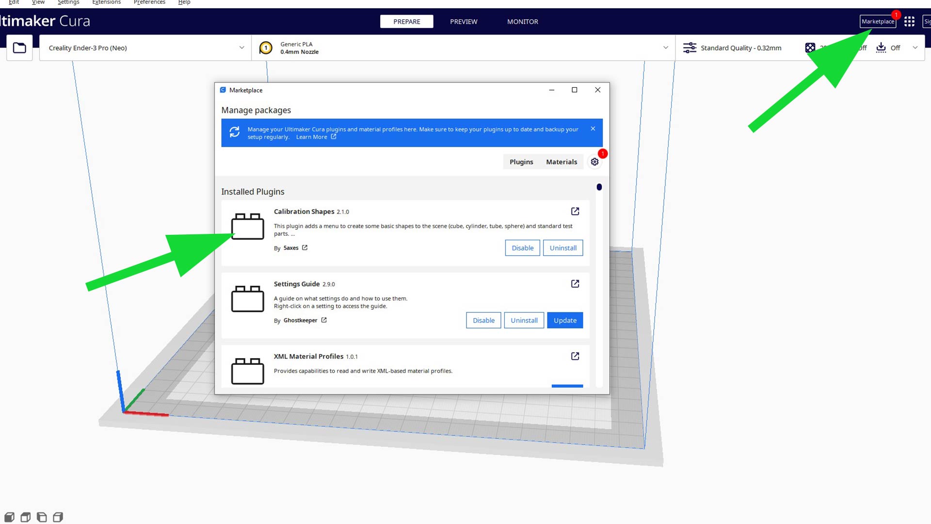
Task: Open Saxes author external link icon
Action: 305,247
